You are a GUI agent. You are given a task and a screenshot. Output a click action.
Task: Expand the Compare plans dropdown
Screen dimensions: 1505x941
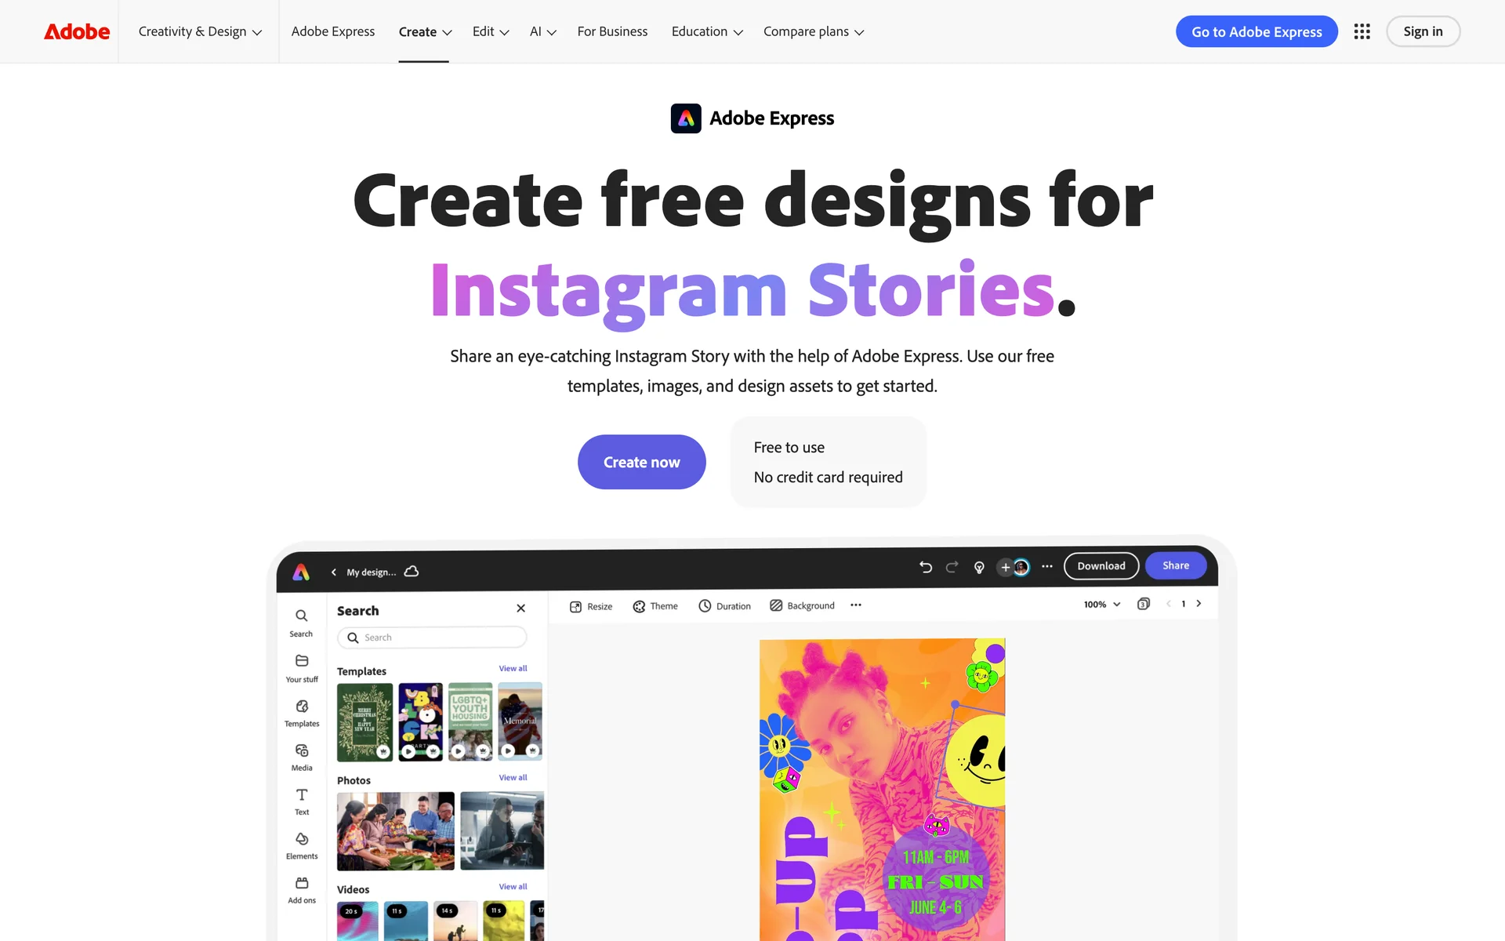[814, 31]
